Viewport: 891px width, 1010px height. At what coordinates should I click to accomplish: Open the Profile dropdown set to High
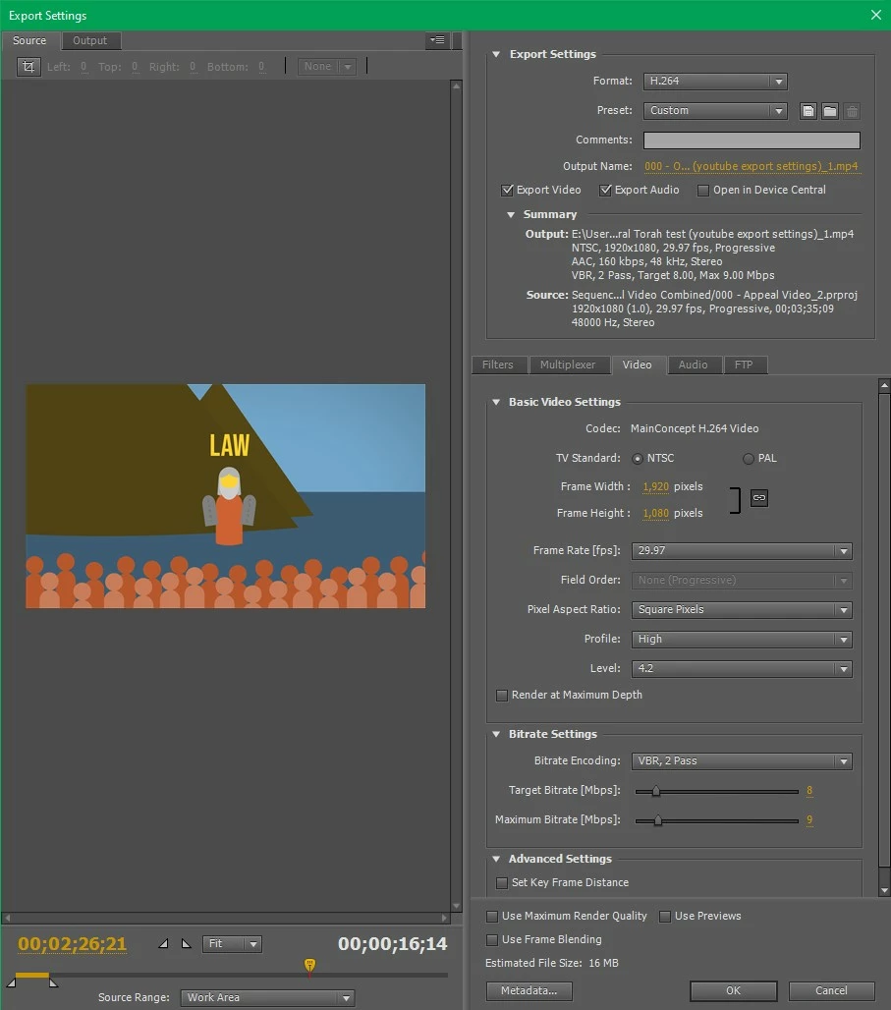[x=742, y=639]
